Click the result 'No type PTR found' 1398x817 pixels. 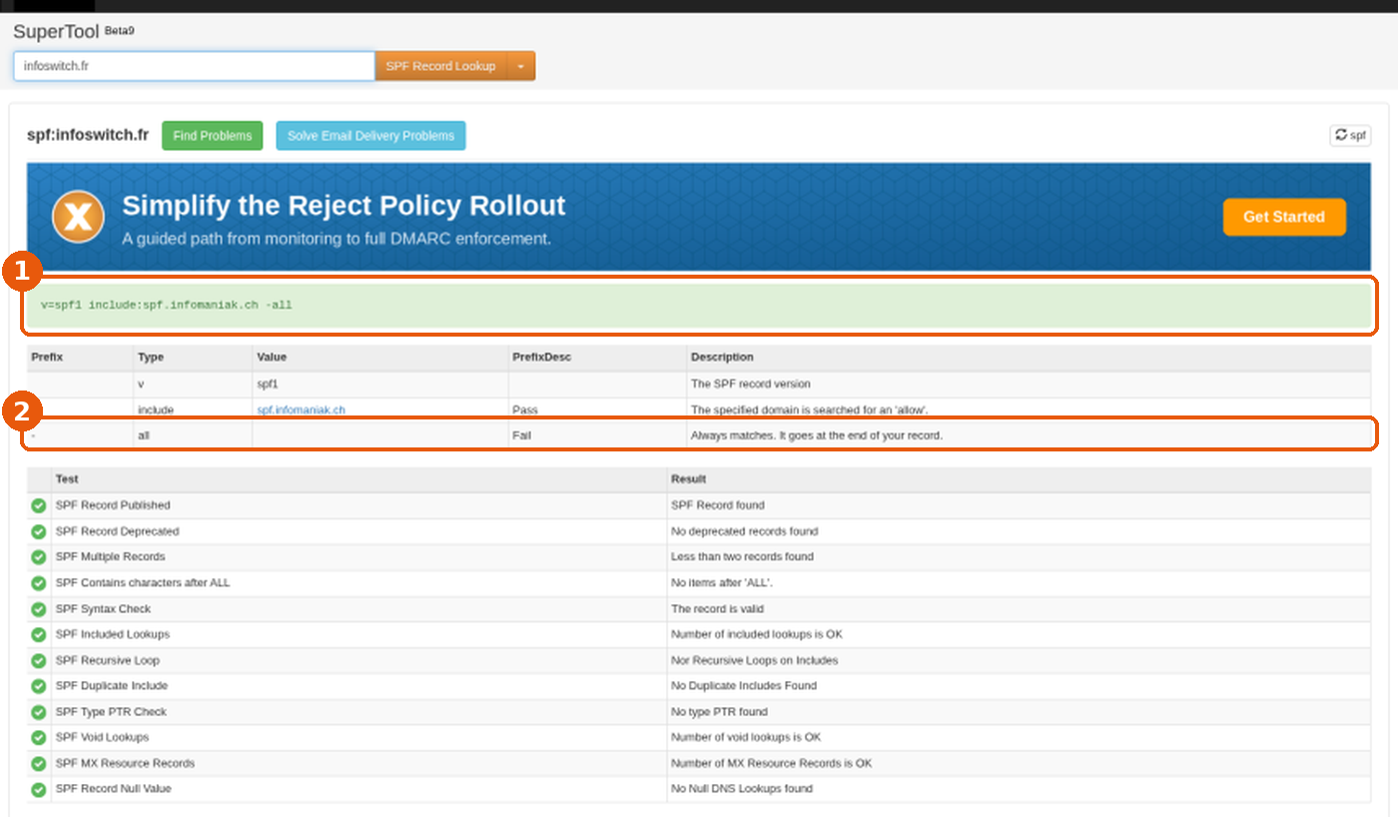(719, 712)
